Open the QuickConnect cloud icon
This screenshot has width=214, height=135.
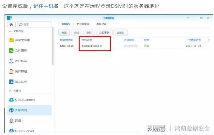point(11,100)
